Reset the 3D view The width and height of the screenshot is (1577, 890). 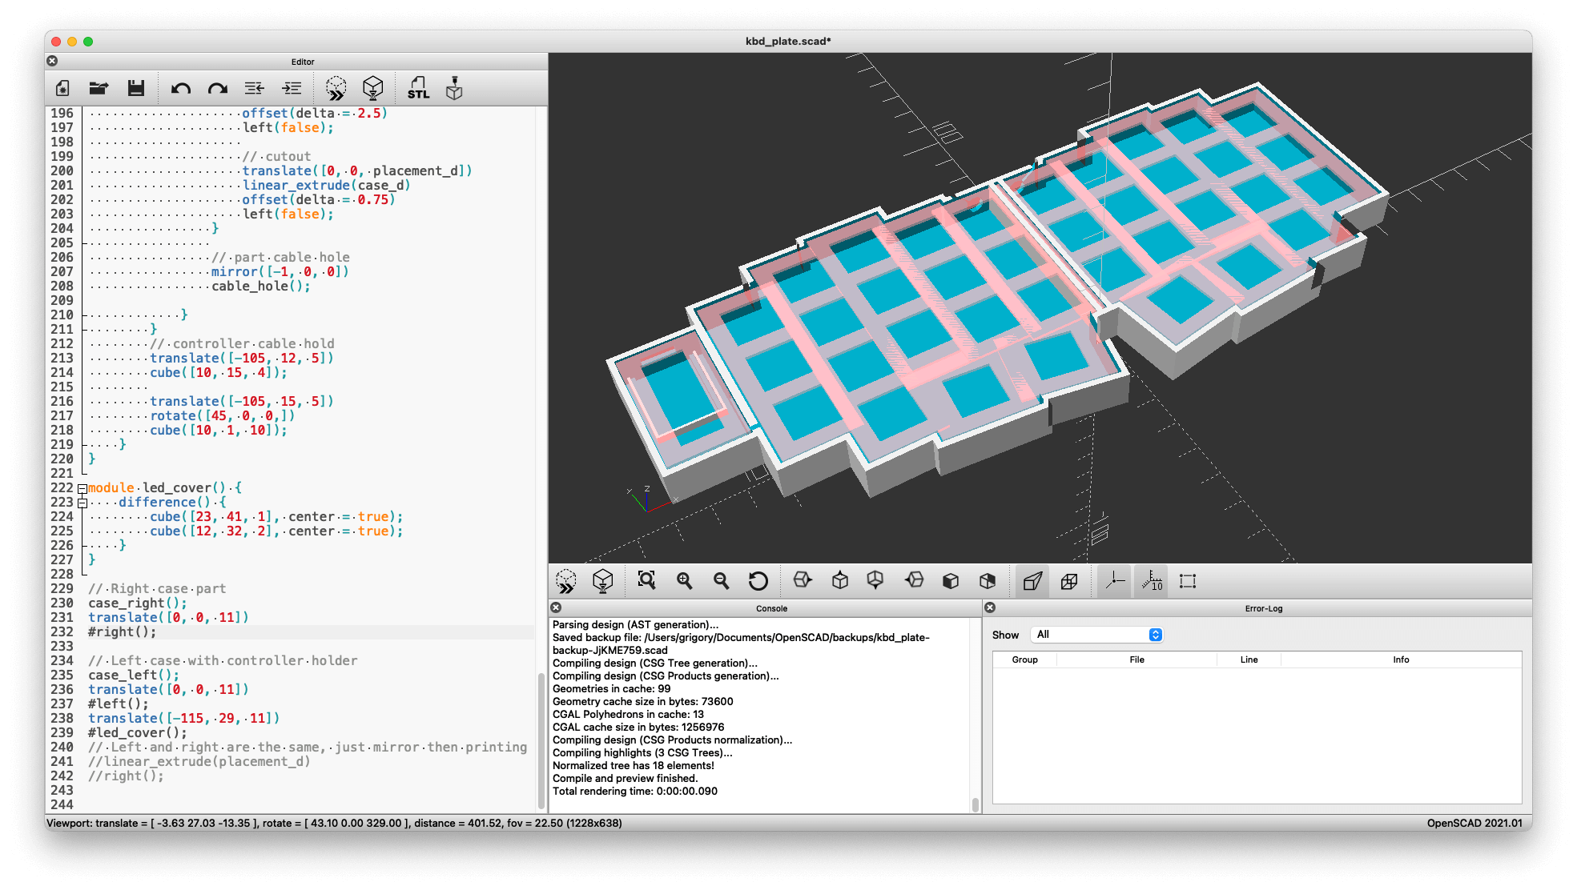coord(758,580)
